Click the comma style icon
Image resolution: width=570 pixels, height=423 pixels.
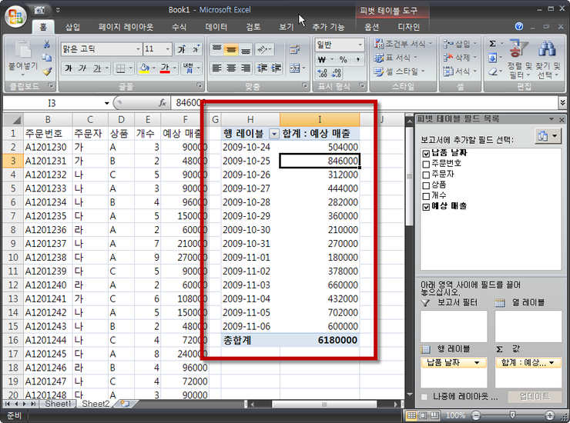coord(358,59)
